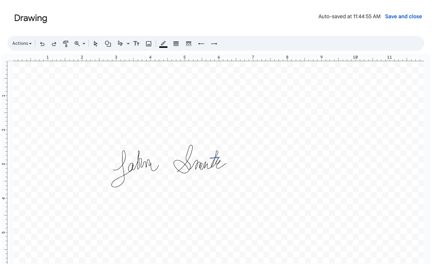Screen dimensions: 432x264
Task: Select the Paint format roller tool
Action: click(x=66, y=44)
